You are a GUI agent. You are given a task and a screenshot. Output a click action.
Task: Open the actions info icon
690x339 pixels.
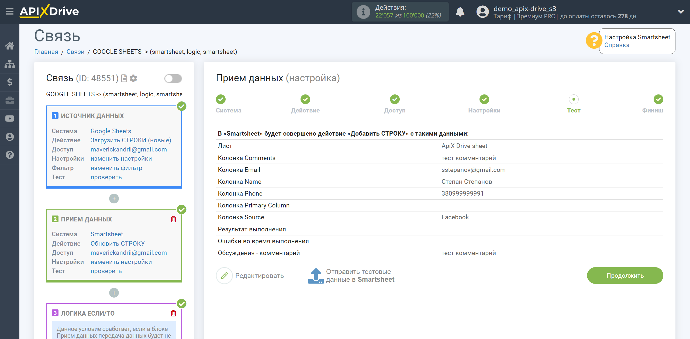[x=363, y=12]
